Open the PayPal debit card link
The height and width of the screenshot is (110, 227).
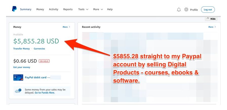pos(37,77)
